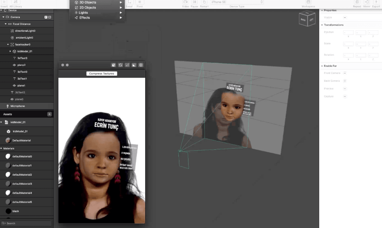Click the black material swatch
This screenshot has height=228, width=382.
point(8,211)
